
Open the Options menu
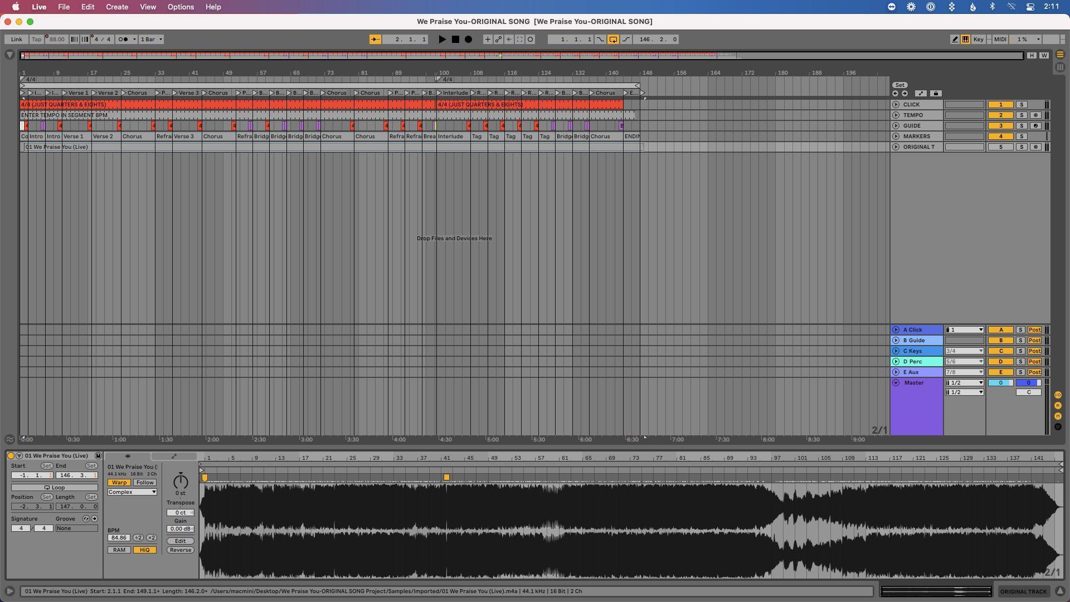181,7
